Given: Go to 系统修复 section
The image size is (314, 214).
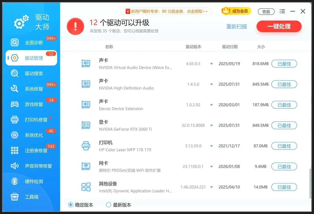Looking at the screenshot, I should pyautogui.click(x=31, y=89).
